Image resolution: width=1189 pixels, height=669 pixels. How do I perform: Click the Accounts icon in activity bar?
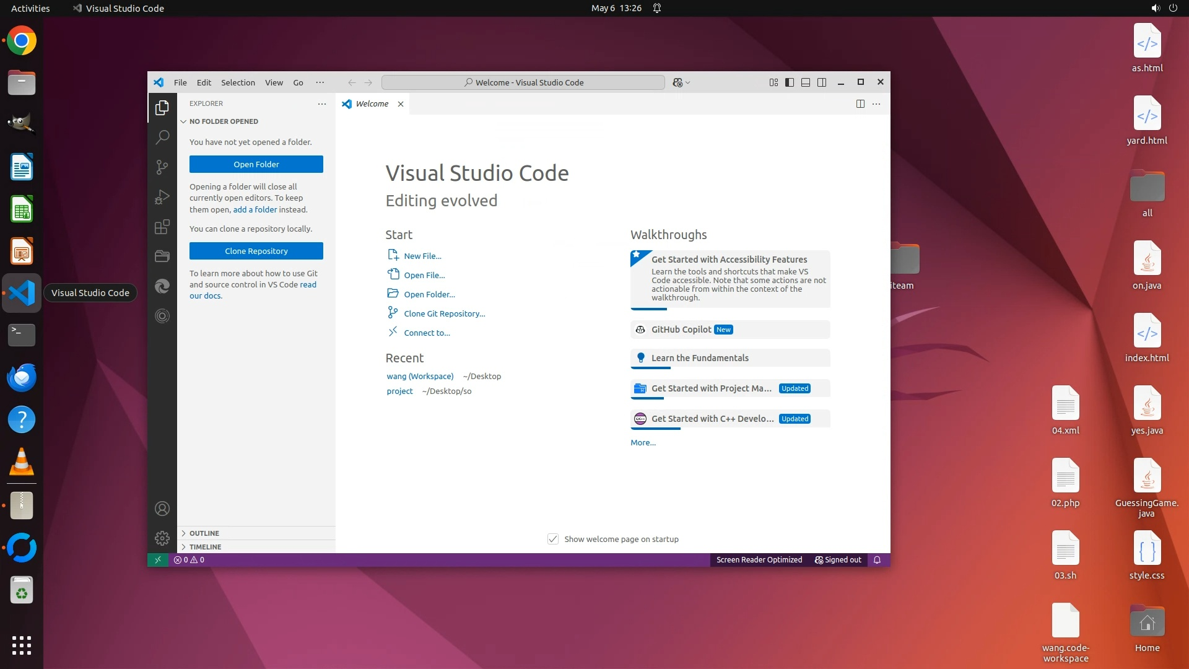click(x=162, y=509)
